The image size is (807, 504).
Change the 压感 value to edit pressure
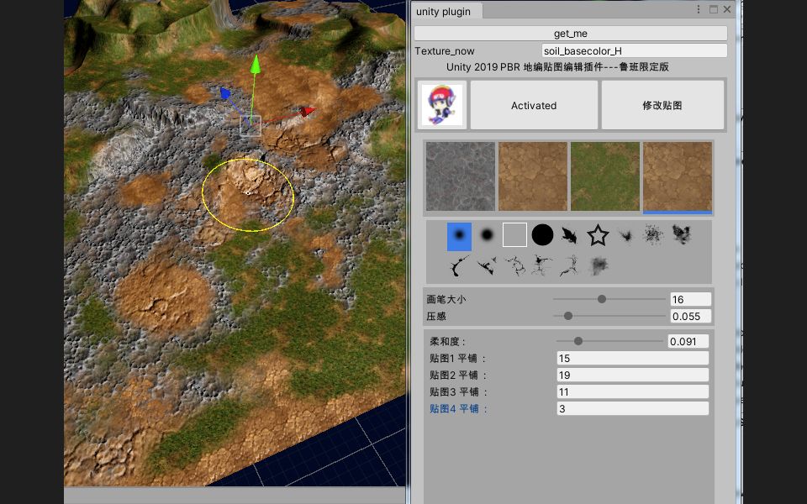(x=689, y=316)
